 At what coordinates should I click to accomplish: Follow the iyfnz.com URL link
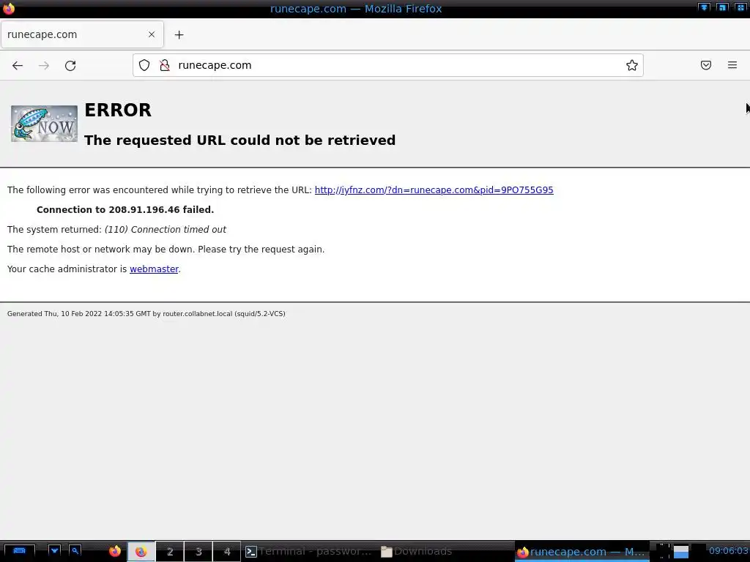[x=434, y=190]
